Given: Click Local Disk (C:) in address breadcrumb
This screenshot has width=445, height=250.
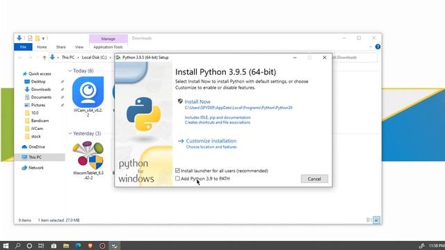Looking at the screenshot, I should point(95,58).
